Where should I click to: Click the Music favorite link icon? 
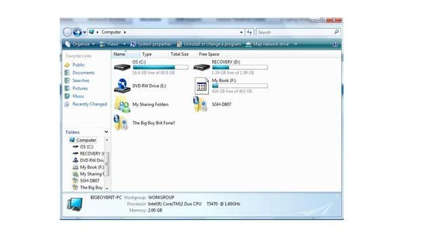67,96
